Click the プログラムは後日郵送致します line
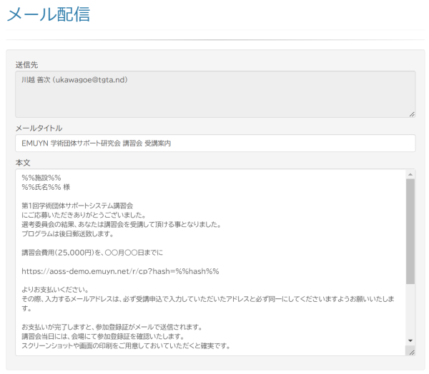The height and width of the screenshot is (374, 429). click(x=67, y=233)
